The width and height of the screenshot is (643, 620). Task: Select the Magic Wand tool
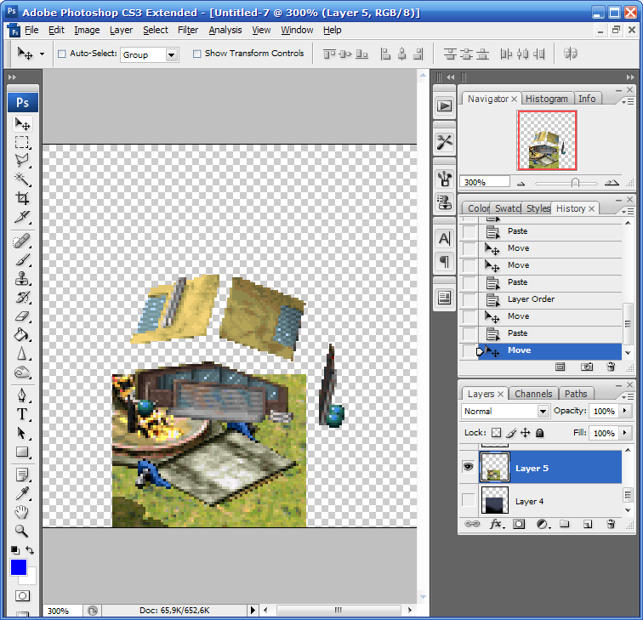(22, 179)
